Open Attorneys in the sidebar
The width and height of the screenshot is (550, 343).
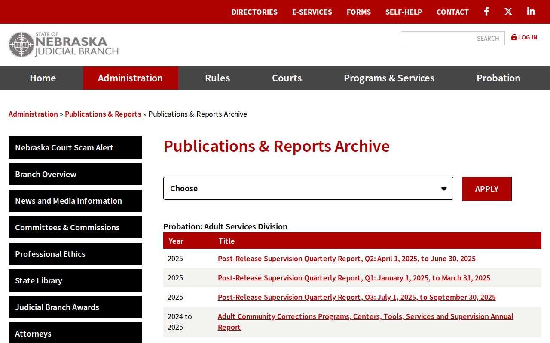[x=75, y=333]
